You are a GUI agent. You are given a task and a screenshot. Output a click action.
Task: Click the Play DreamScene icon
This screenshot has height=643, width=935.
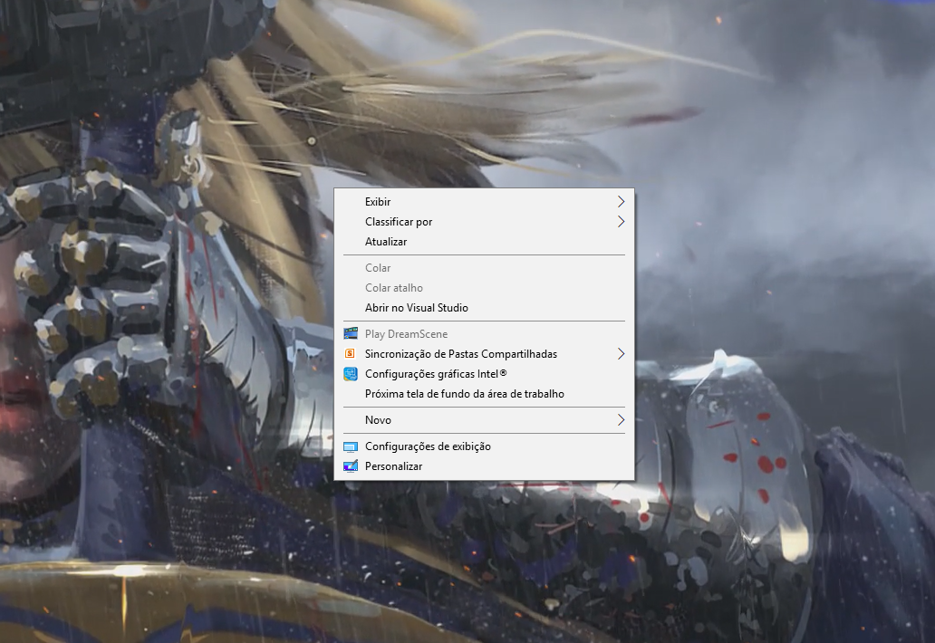coord(351,333)
